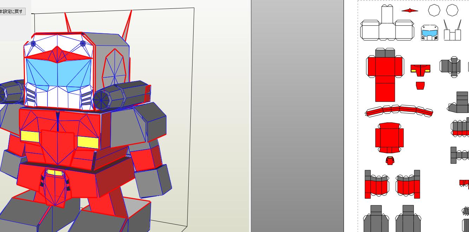Select the long curved red strip part
This screenshot has height=232, width=469.
(x=399, y=111)
